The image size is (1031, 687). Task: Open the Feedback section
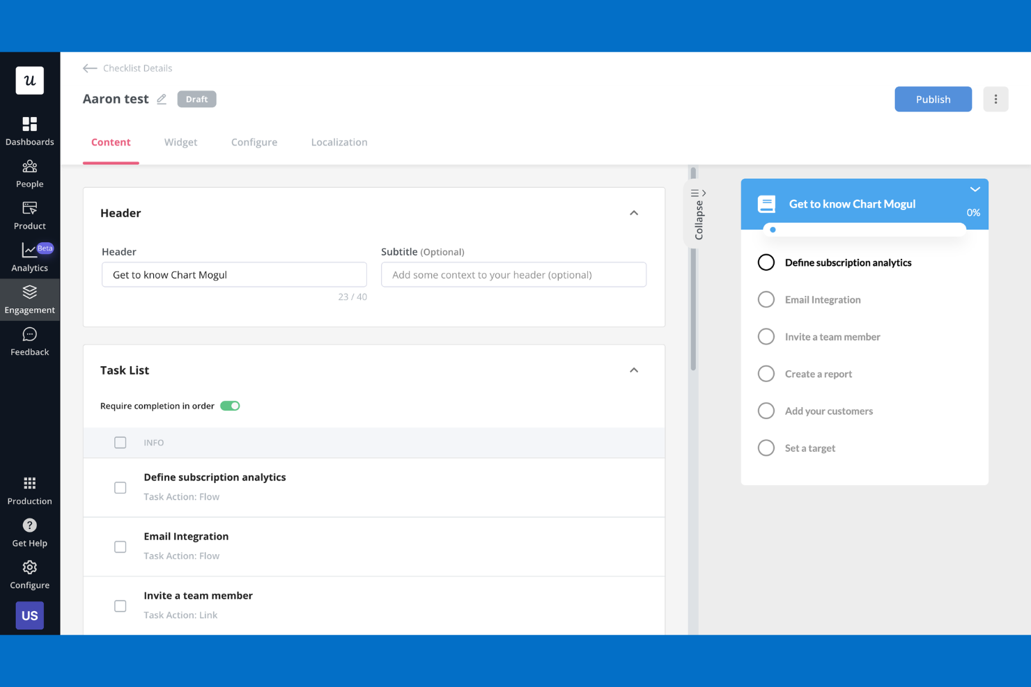click(x=29, y=340)
